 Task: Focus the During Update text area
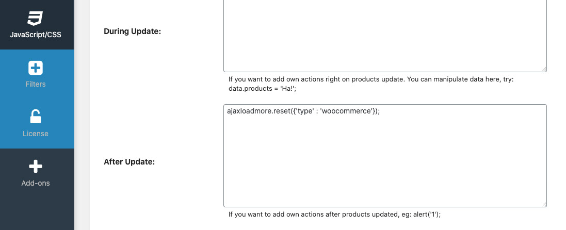click(385, 36)
